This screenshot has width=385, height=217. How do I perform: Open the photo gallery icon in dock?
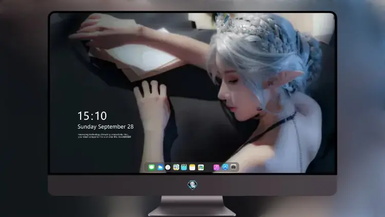pyautogui.click(x=201, y=167)
